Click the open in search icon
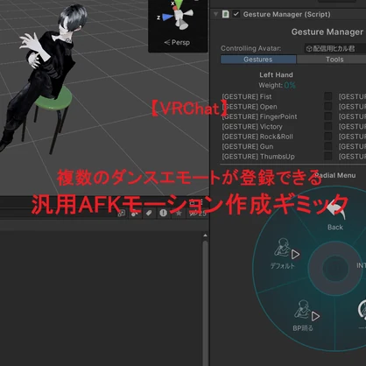366x366 pixels. [121, 214]
